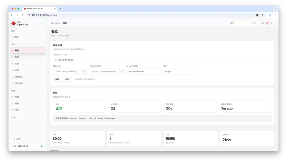Viewport: 287px width, 162px height.
Task: Go forward with the browser forward arrow
Action: click(17, 15)
